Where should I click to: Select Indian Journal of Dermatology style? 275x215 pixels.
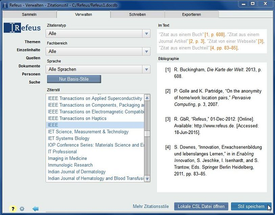point(95,171)
